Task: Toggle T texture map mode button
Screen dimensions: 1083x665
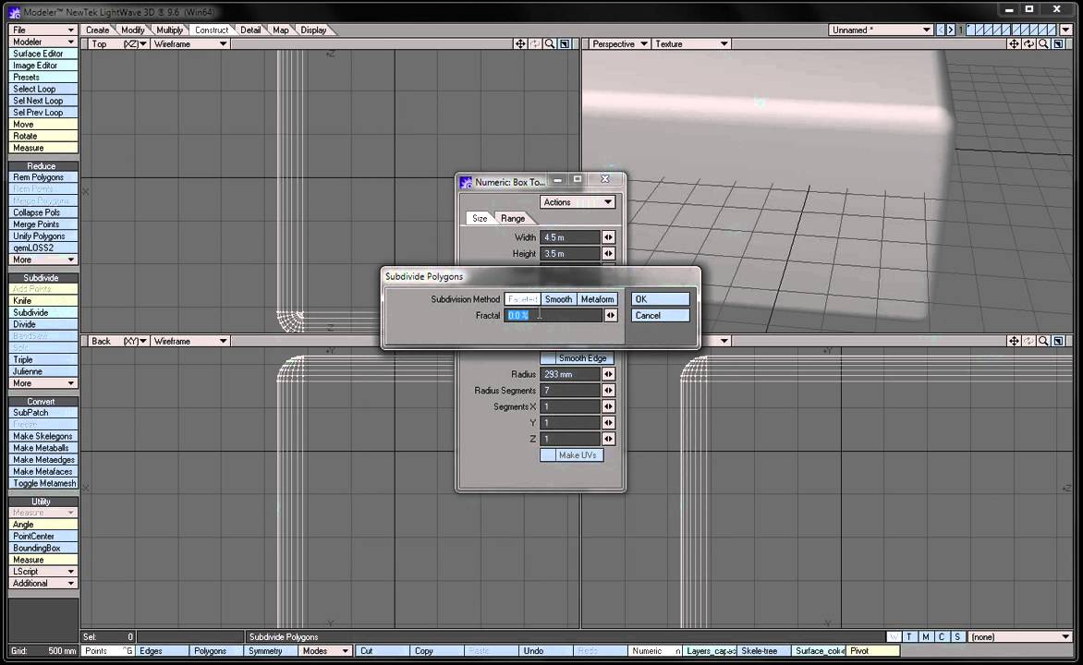Action: [x=909, y=636]
